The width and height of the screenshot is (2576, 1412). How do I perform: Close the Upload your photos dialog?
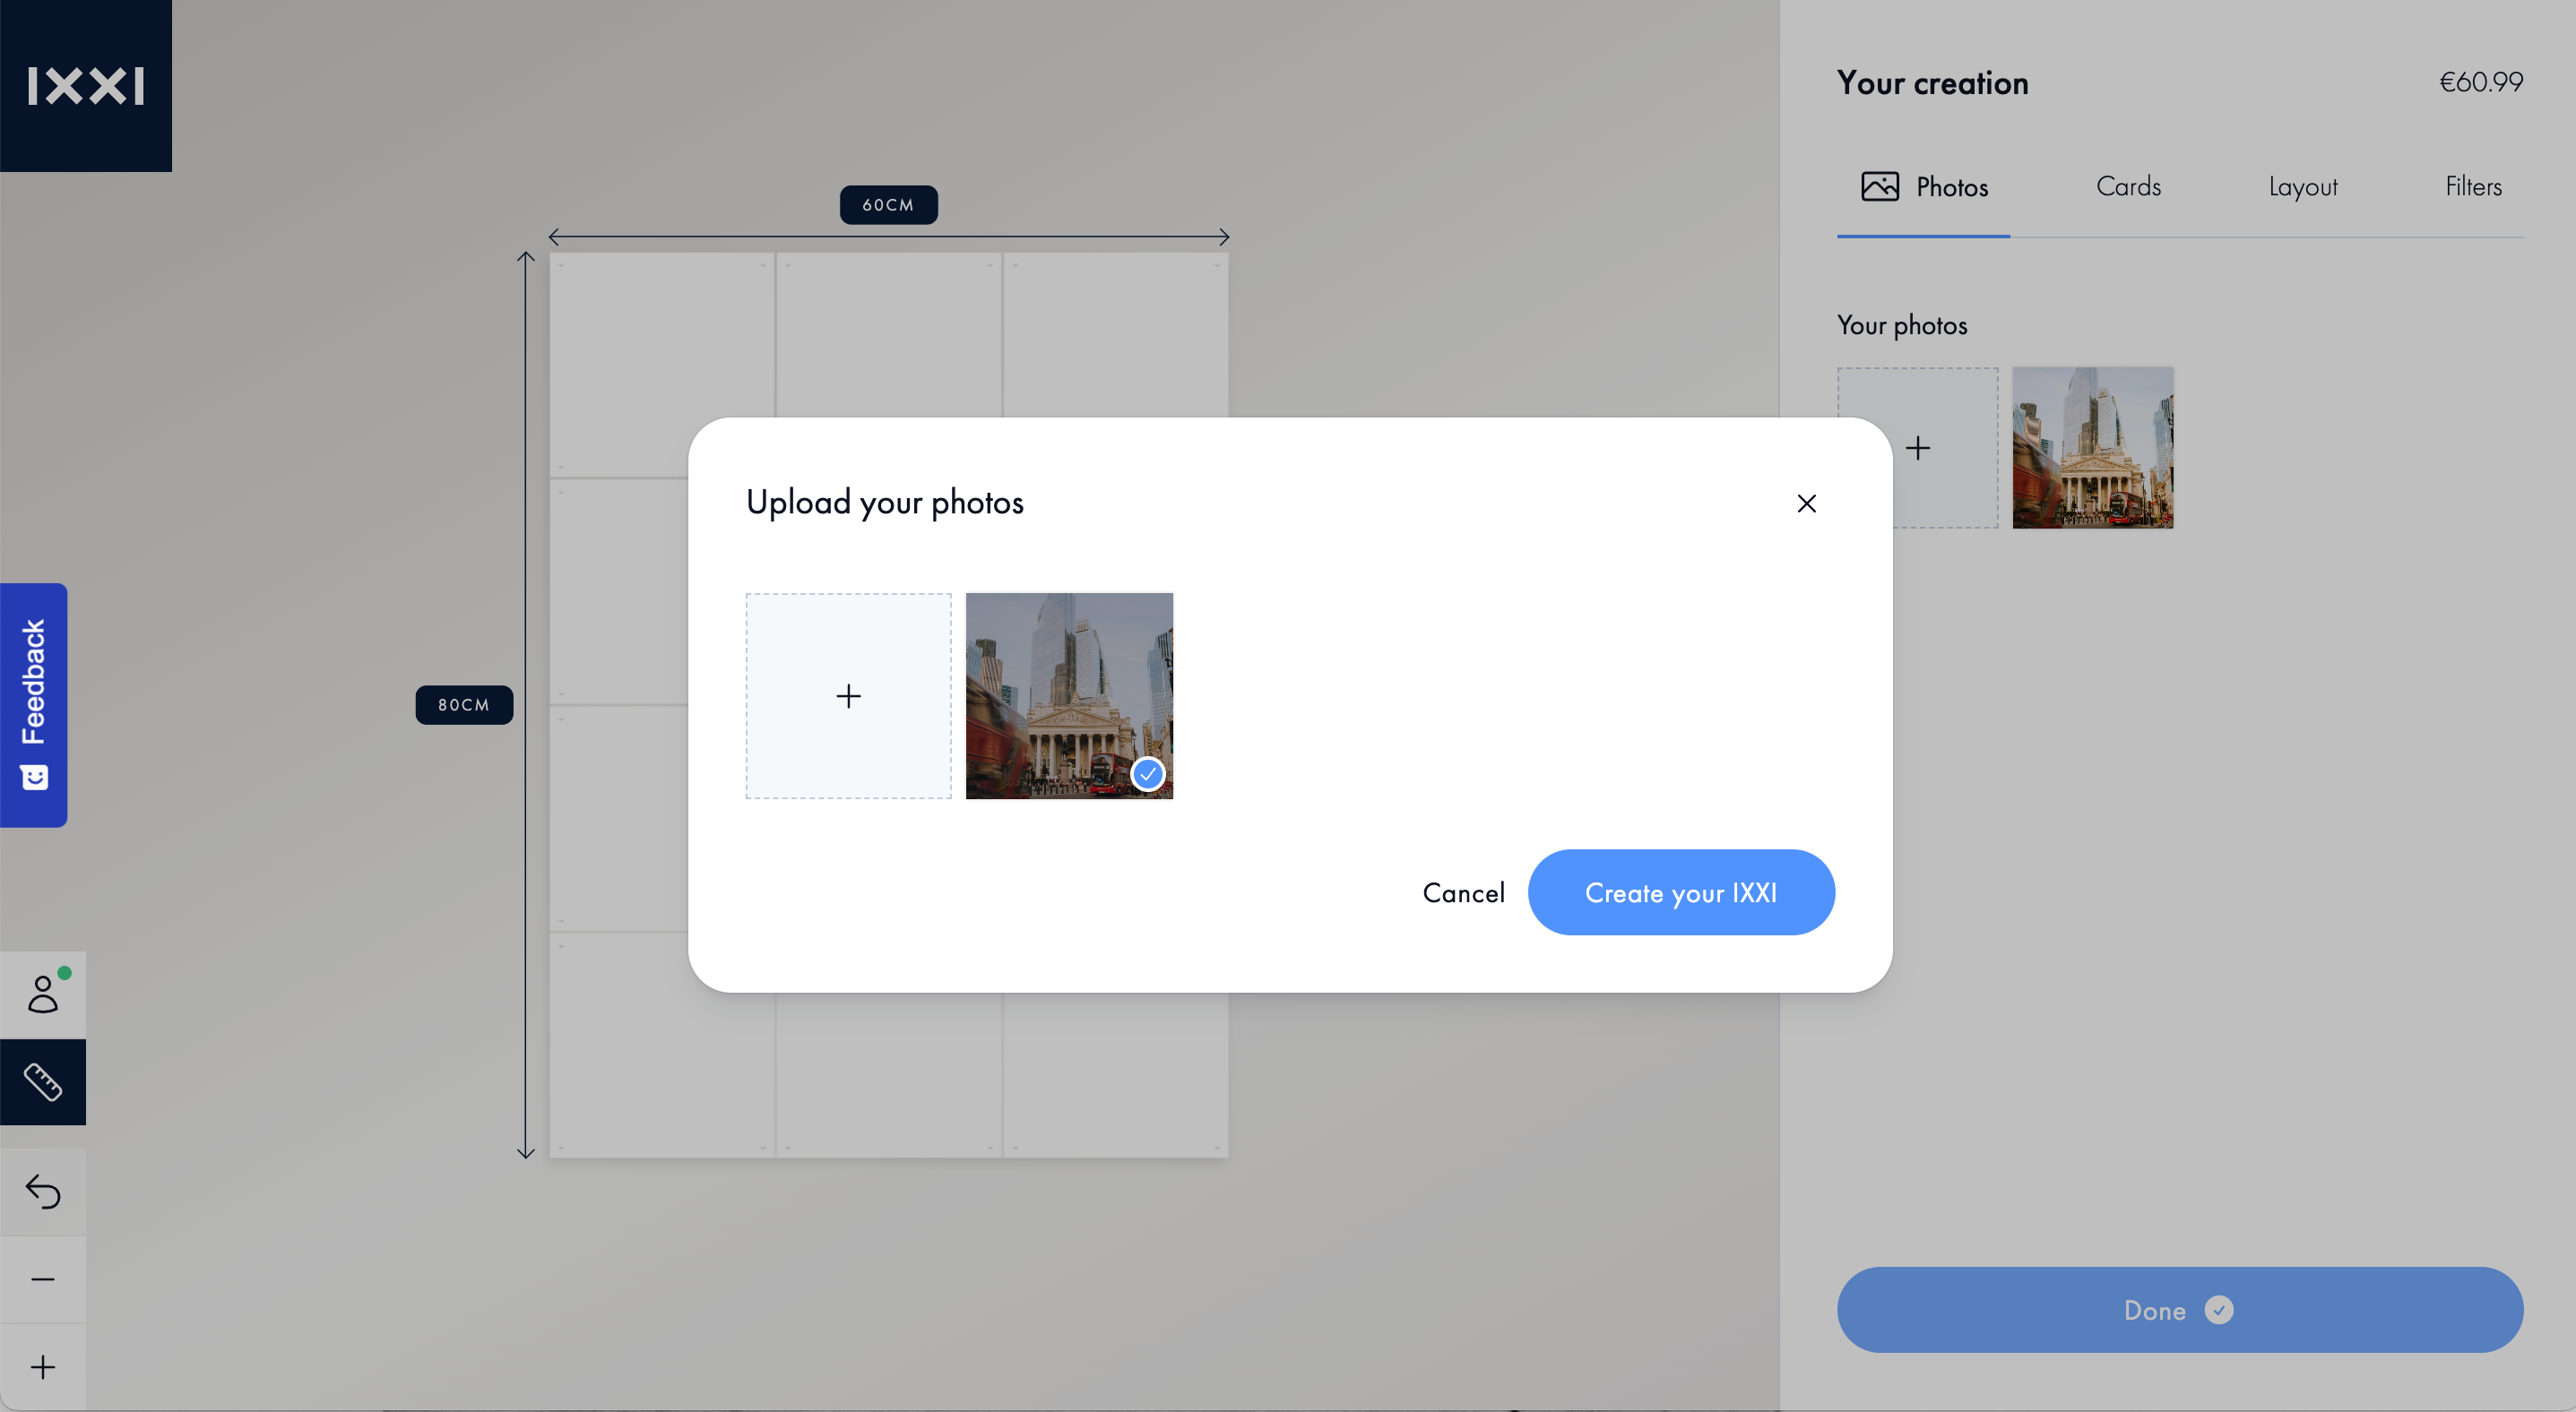(1806, 504)
